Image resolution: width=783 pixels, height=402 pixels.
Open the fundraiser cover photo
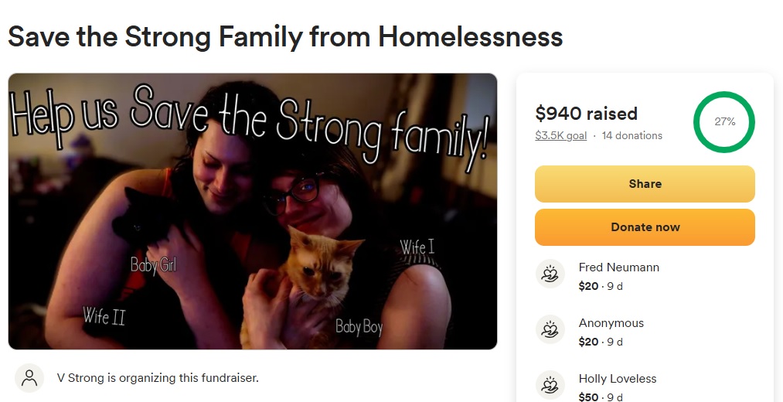click(x=253, y=211)
